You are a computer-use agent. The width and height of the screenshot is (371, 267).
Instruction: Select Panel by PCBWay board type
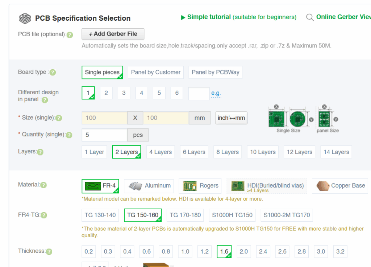[x=215, y=72]
